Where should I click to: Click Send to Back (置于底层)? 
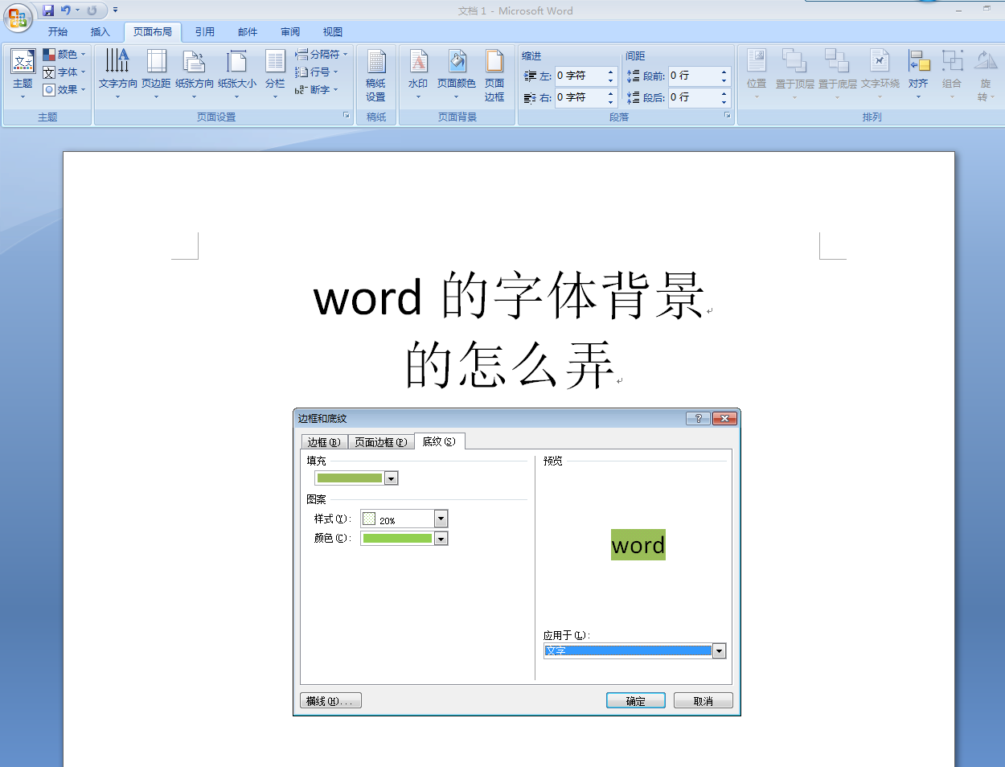coord(837,73)
